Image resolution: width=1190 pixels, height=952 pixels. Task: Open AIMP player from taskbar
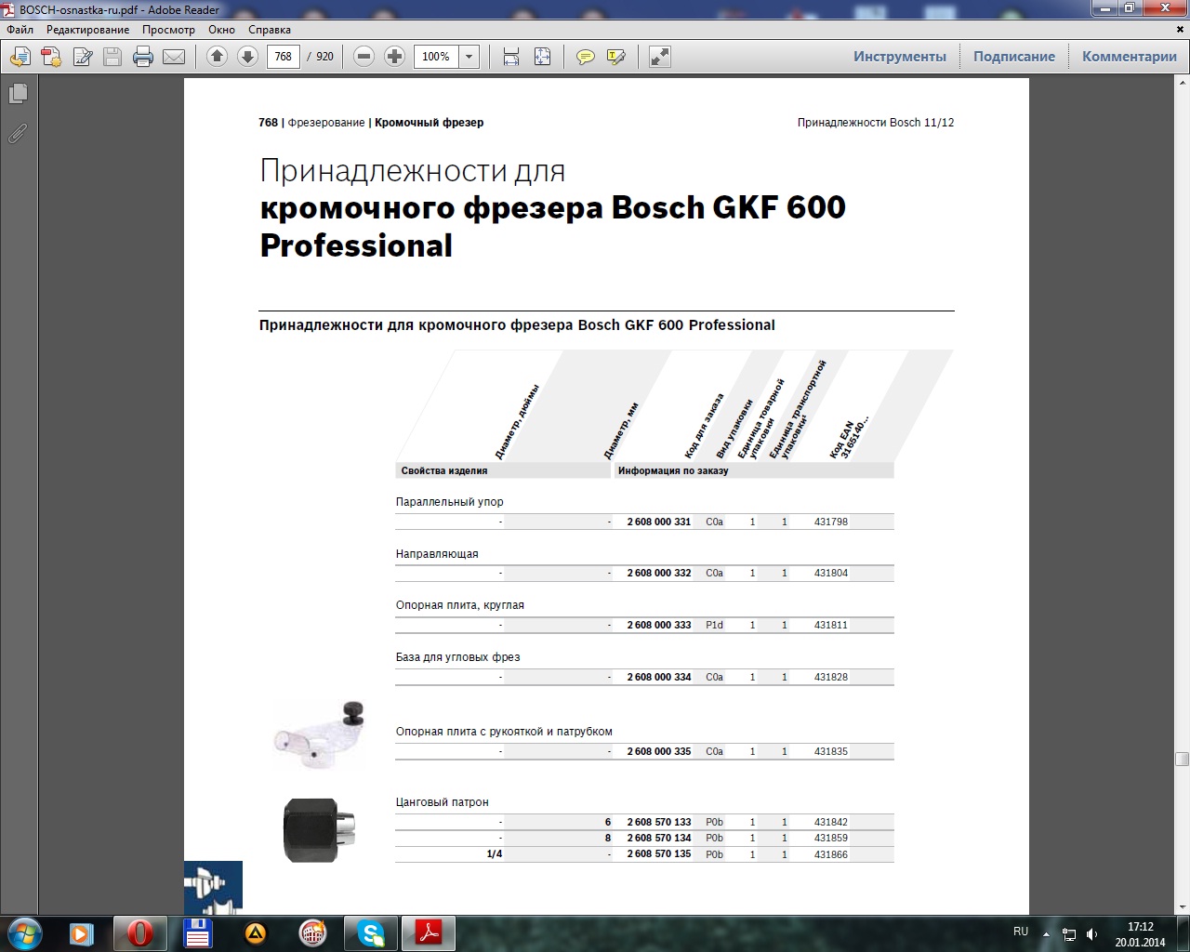point(256,932)
